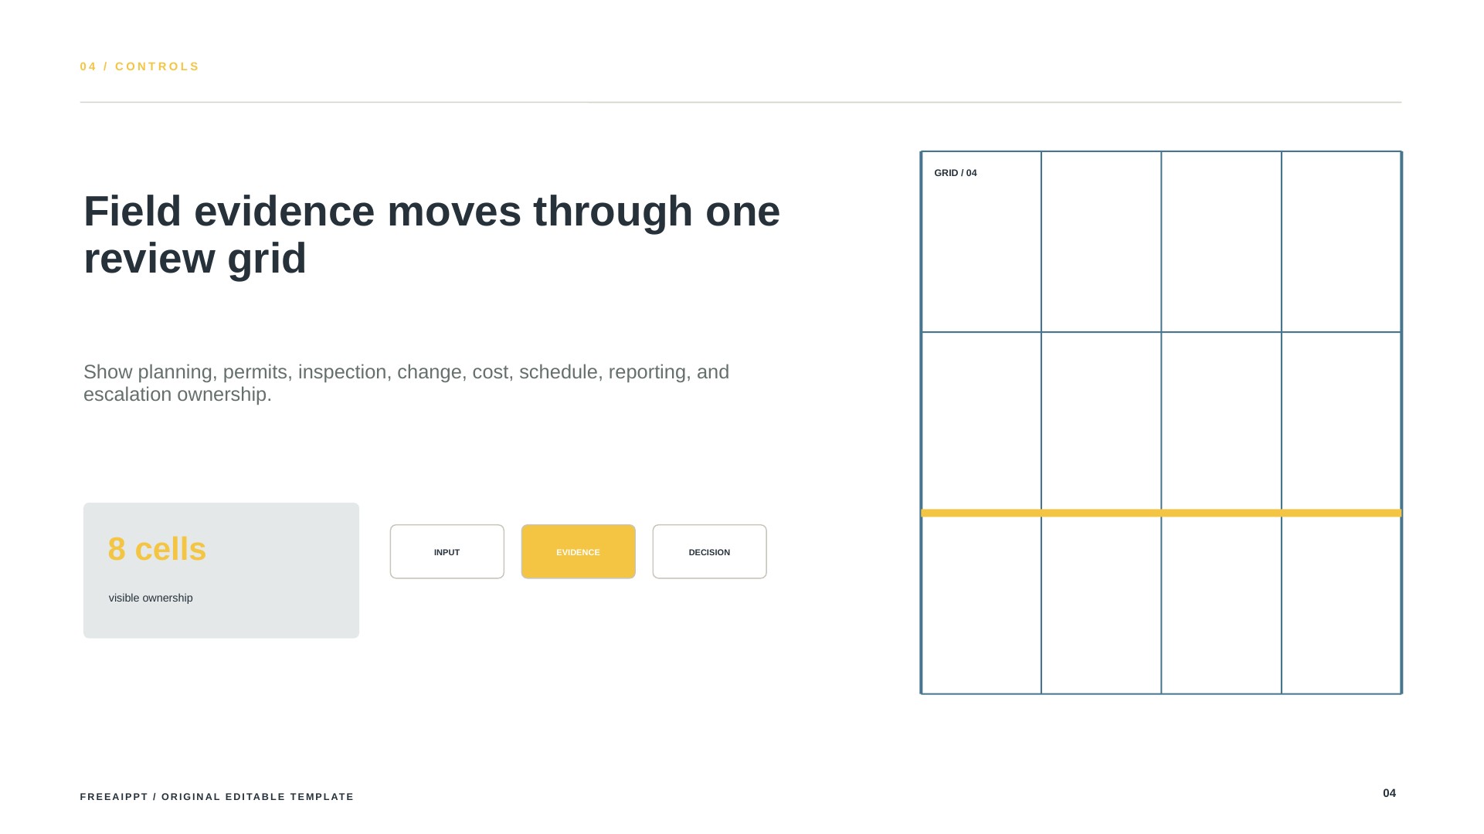Select the slide title about field evidence
Viewport: 1484px width, 834px height.
tap(432, 234)
